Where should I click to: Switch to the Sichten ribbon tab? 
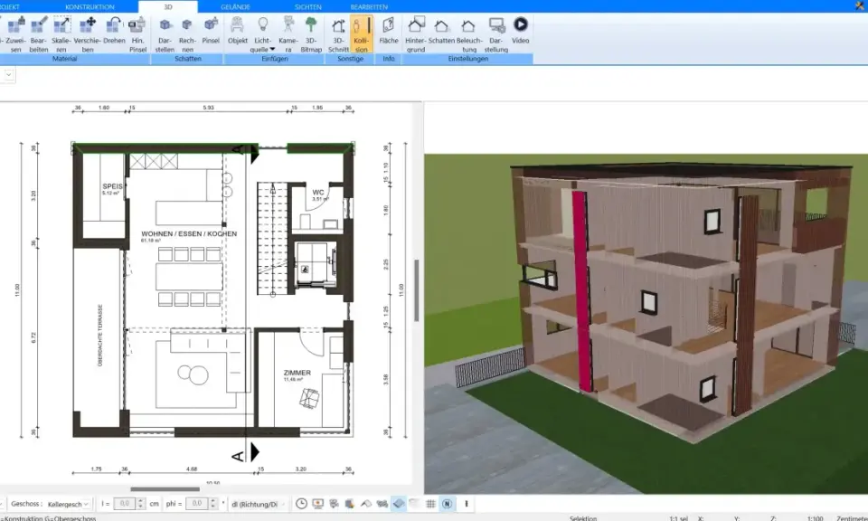307,6
